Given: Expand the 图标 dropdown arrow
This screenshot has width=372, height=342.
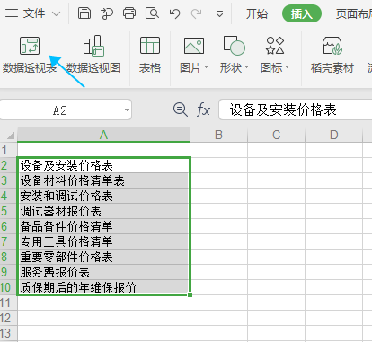Looking at the screenshot, I should pyautogui.click(x=287, y=67).
